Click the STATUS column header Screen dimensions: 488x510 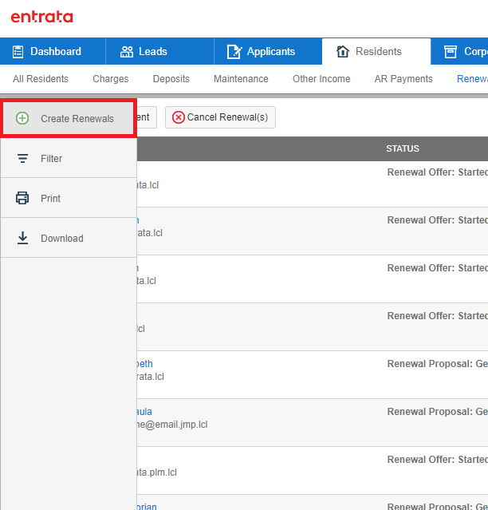(403, 148)
